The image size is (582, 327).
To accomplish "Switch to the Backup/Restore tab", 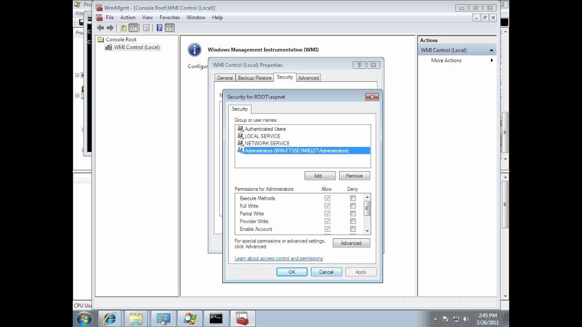I will tap(255, 78).
